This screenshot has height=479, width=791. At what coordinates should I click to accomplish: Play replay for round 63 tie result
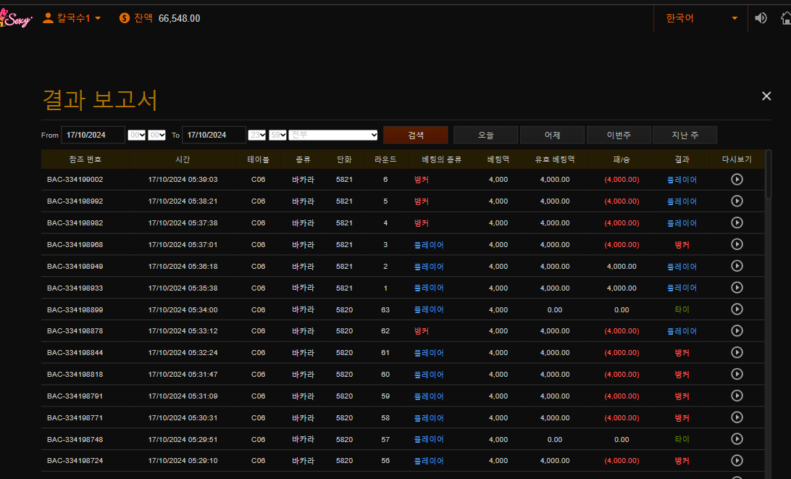pyautogui.click(x=737, y=309)
